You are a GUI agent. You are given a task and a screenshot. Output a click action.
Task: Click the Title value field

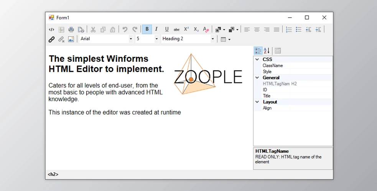pyautogui.click(x=311, y=96)
